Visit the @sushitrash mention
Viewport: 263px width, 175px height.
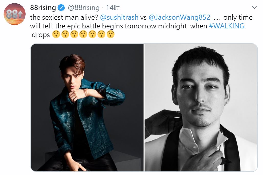coord(119,17)
